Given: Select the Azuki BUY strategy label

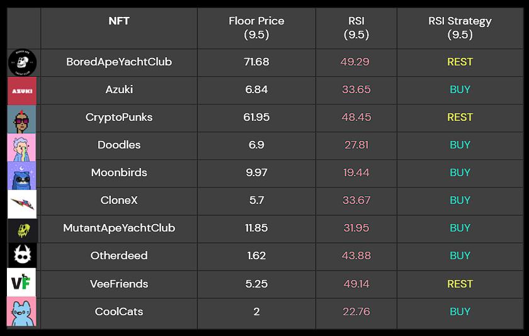Looking at the screenshot, I should tap(460, 89).
